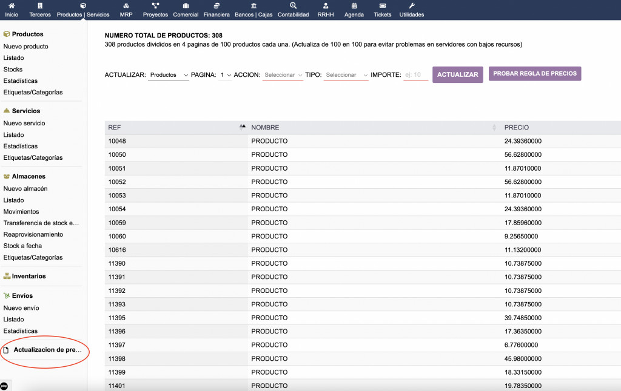Click the Utilidades wrench icon

tap(412, 5)
